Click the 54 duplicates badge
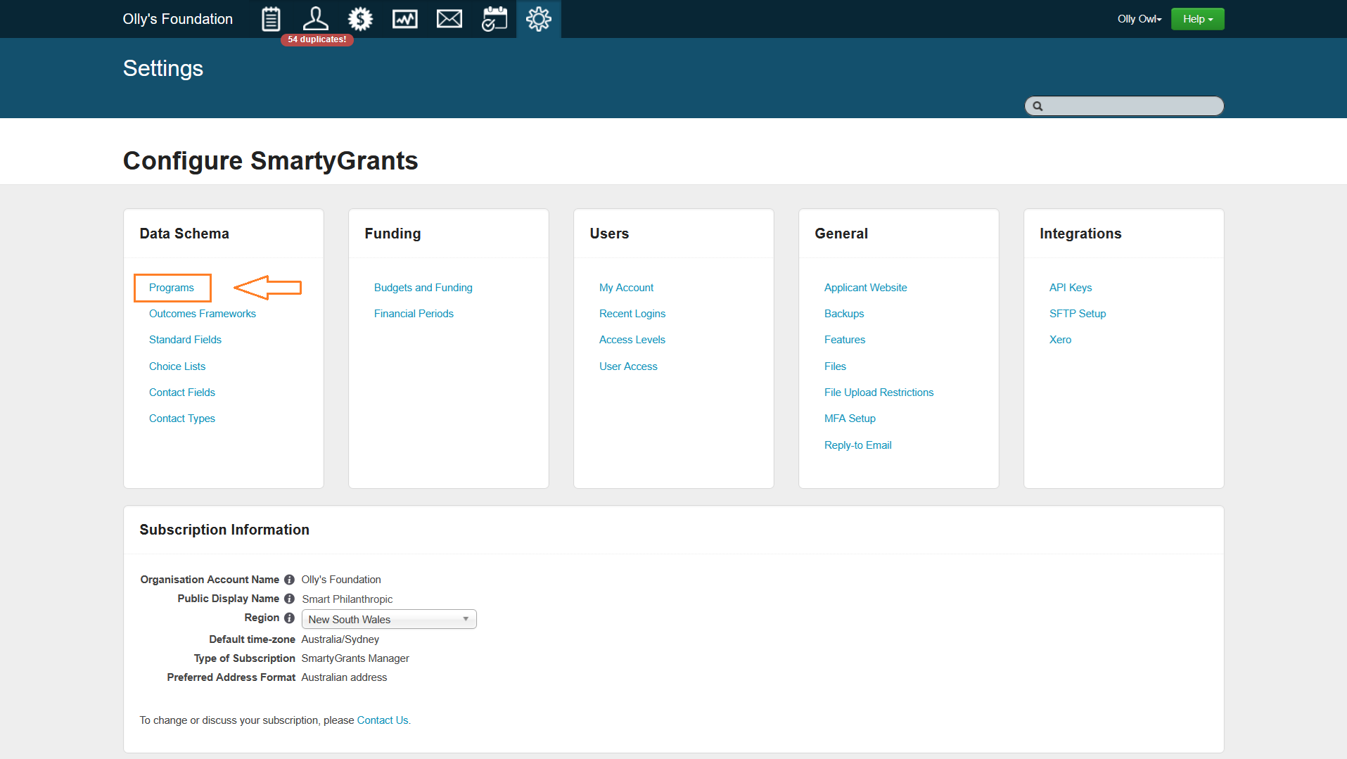This screenshot has height=759, width=1347. click(317, 39)
